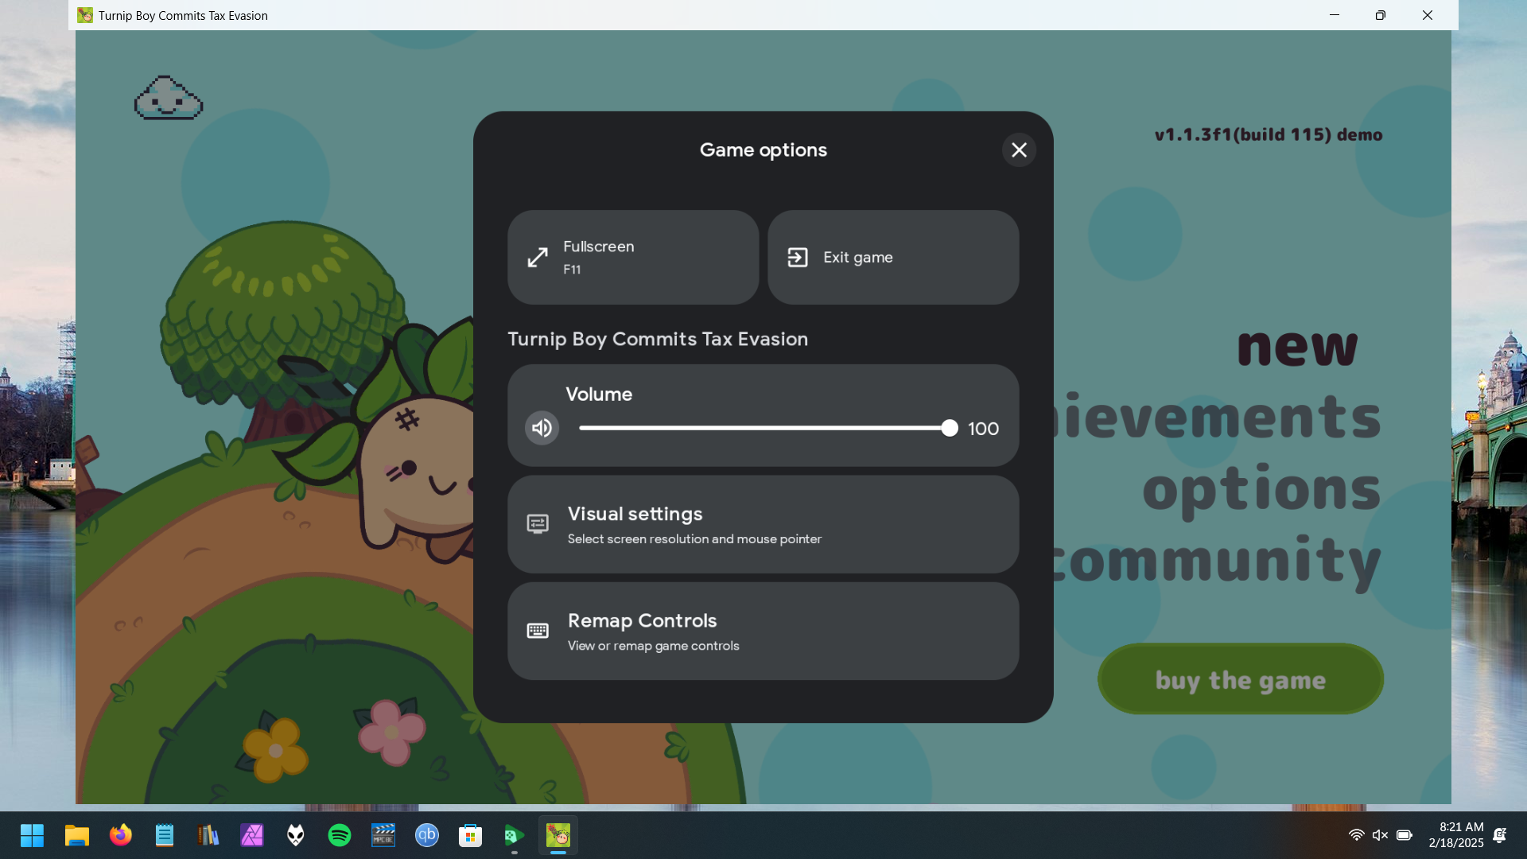
Task: Open the notepad app in the taskbar
Action: pyautogui.click(x=165, y=835)
